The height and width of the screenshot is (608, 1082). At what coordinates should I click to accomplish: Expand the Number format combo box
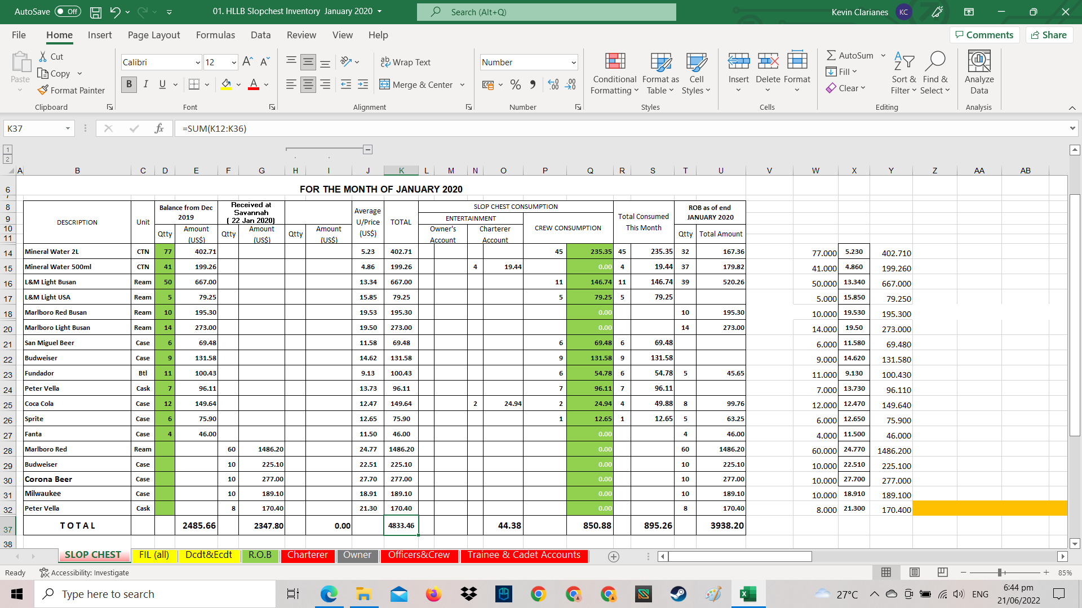coord(574,62)
